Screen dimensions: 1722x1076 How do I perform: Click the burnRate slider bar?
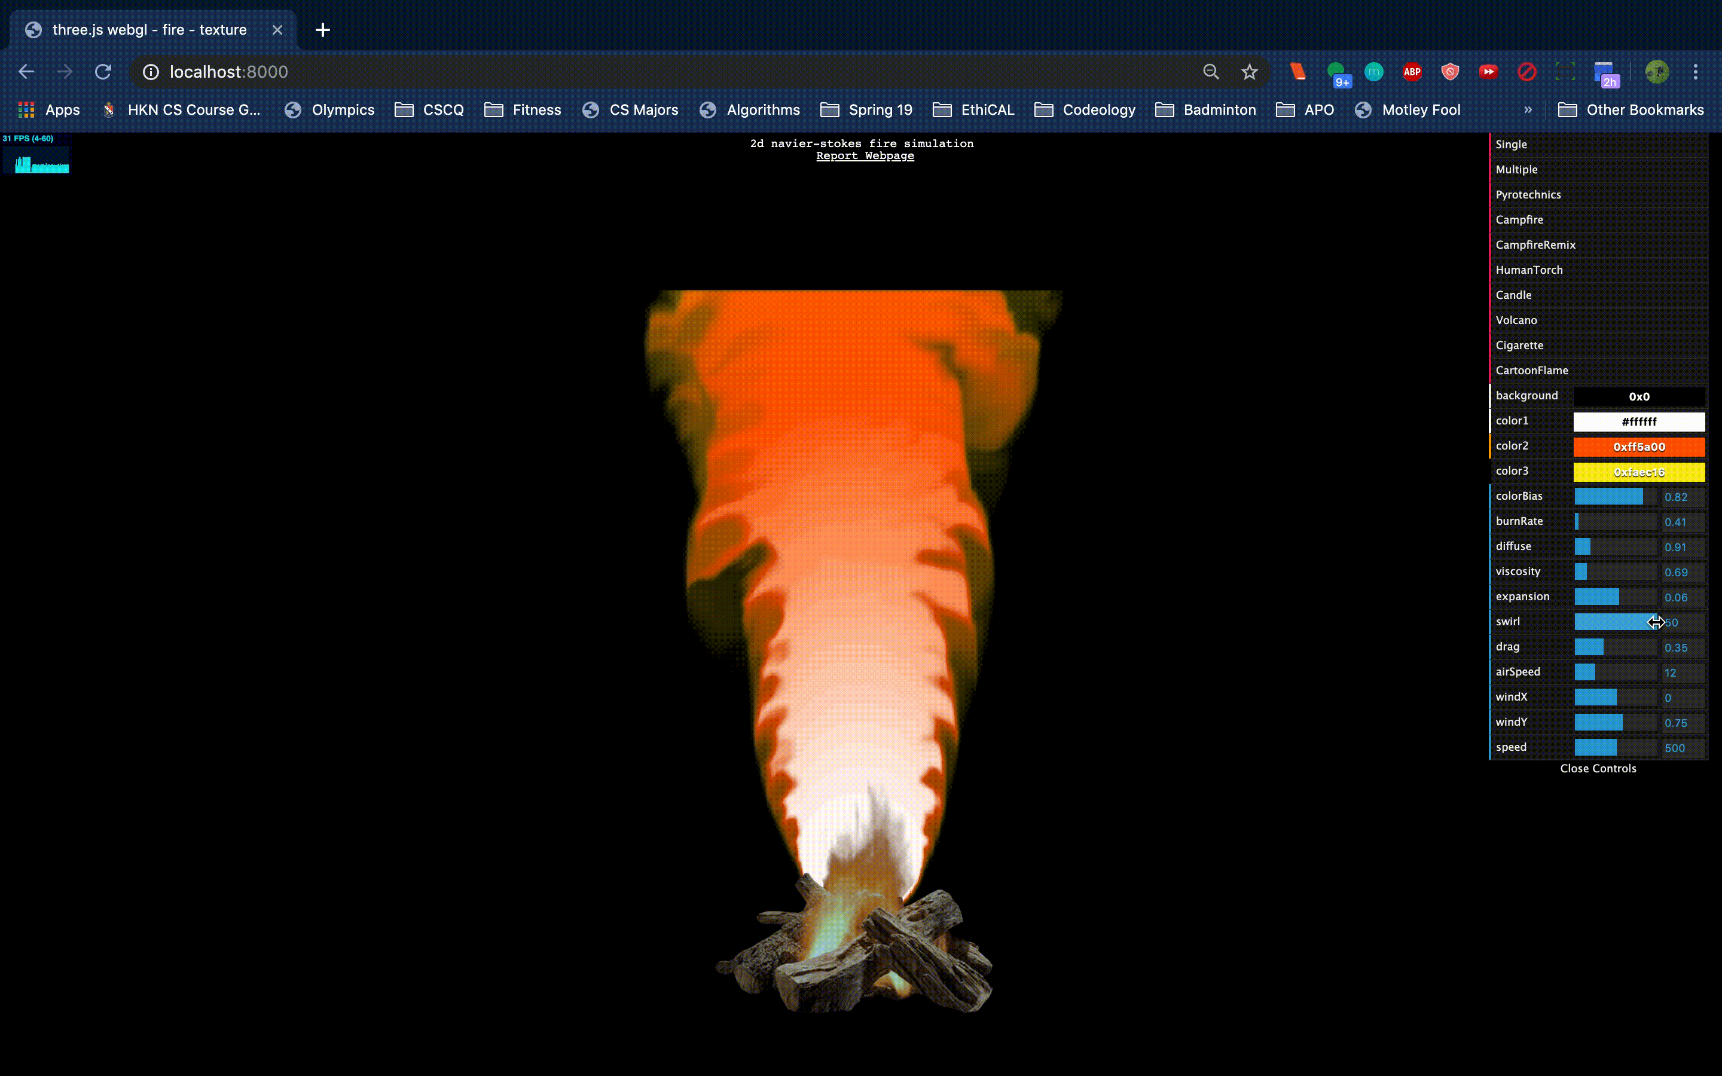point(1615,522)
